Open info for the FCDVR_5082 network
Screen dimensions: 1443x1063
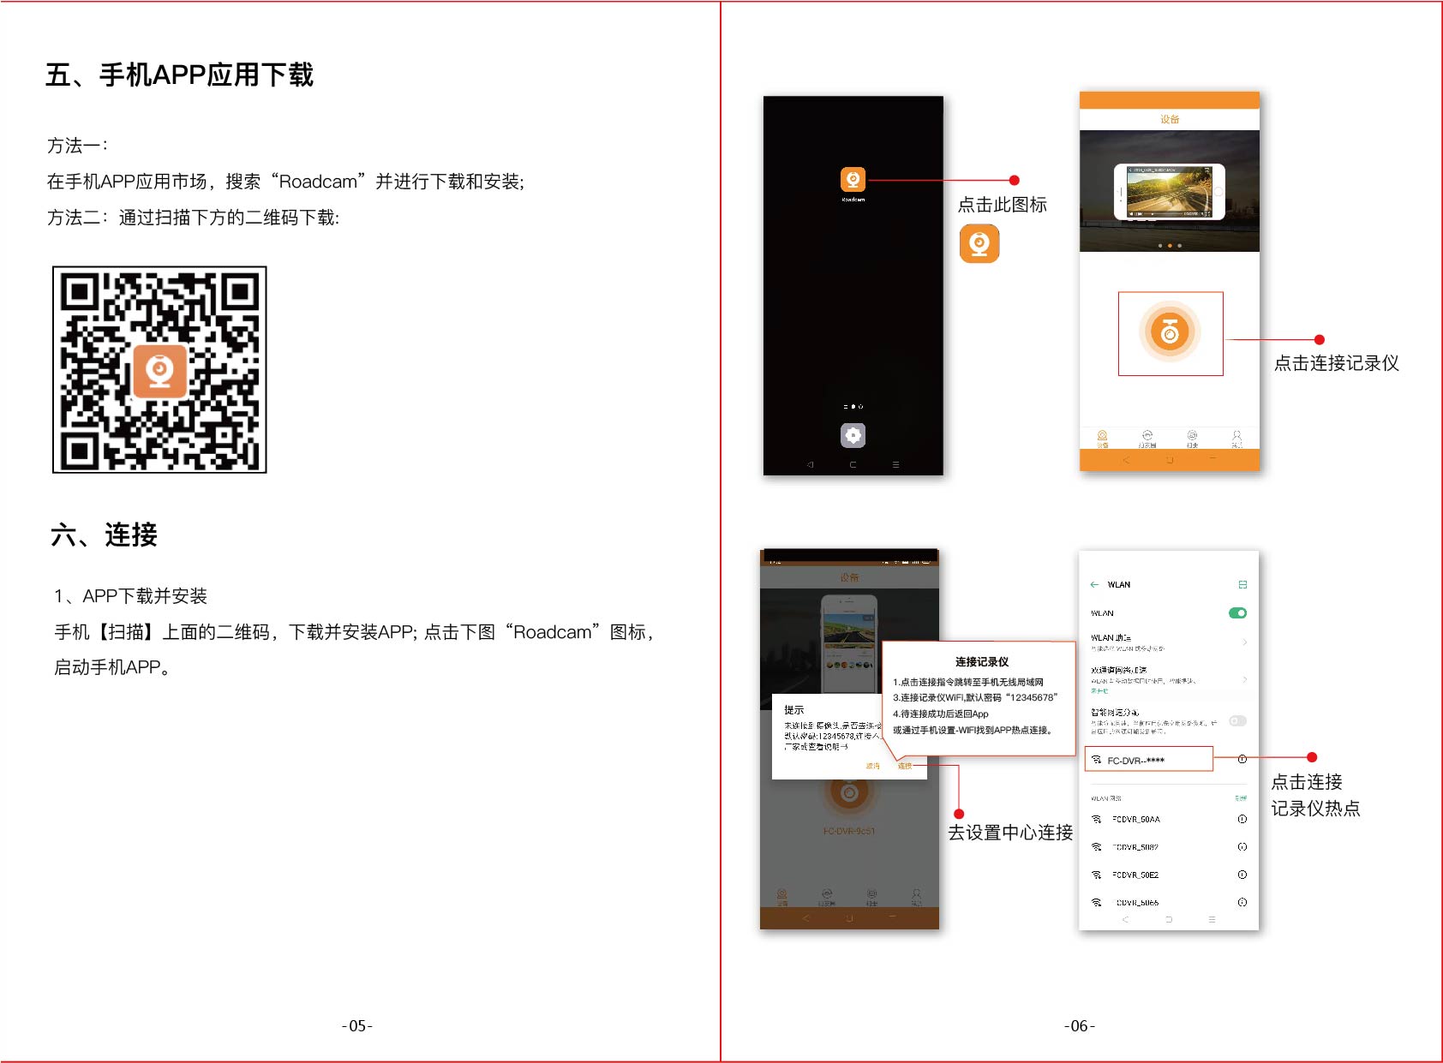pyautogui.click(x=1242, y=847)
